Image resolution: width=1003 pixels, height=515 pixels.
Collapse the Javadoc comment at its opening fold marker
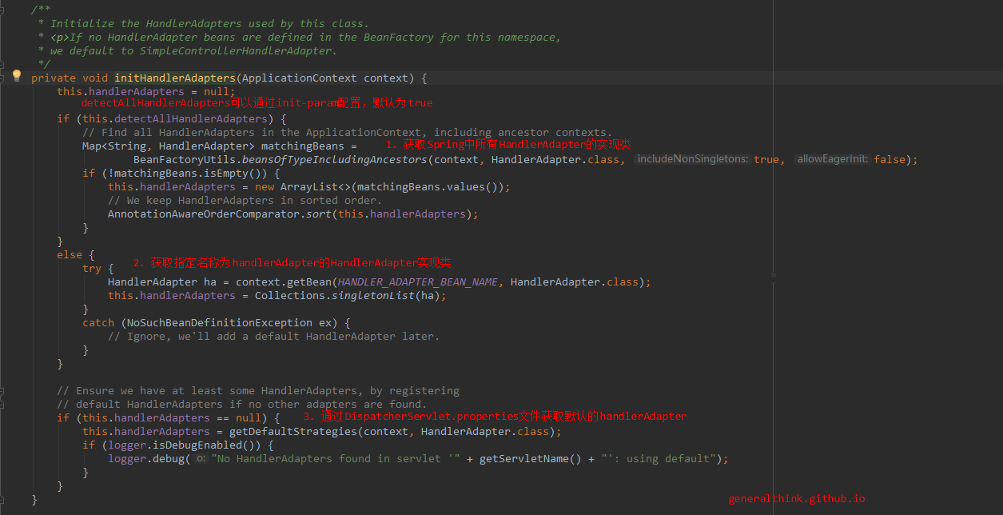pyautogui.click(x=2, y=10)
